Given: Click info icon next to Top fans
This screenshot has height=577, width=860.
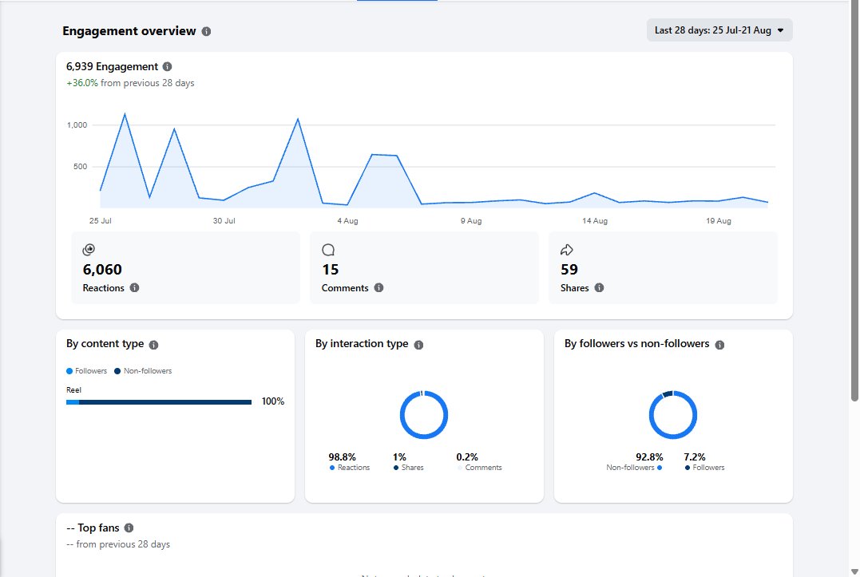Looking at the screenshot, I should (x=129, y=528).
